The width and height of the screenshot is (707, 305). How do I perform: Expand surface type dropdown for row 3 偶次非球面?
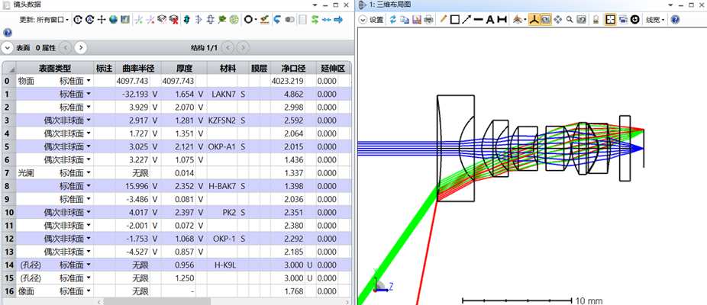[89, 120]
